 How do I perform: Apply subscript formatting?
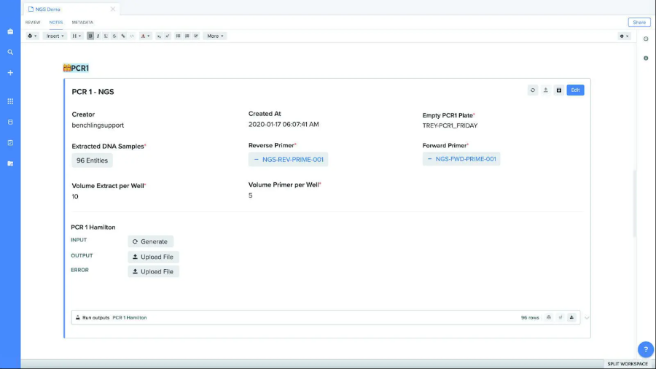point(159,36)
